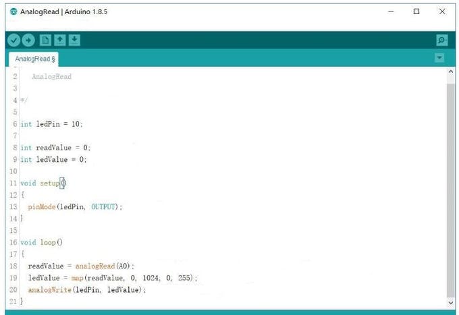Click the 'AnalogRead' comment text on line 2

point(52,77)
